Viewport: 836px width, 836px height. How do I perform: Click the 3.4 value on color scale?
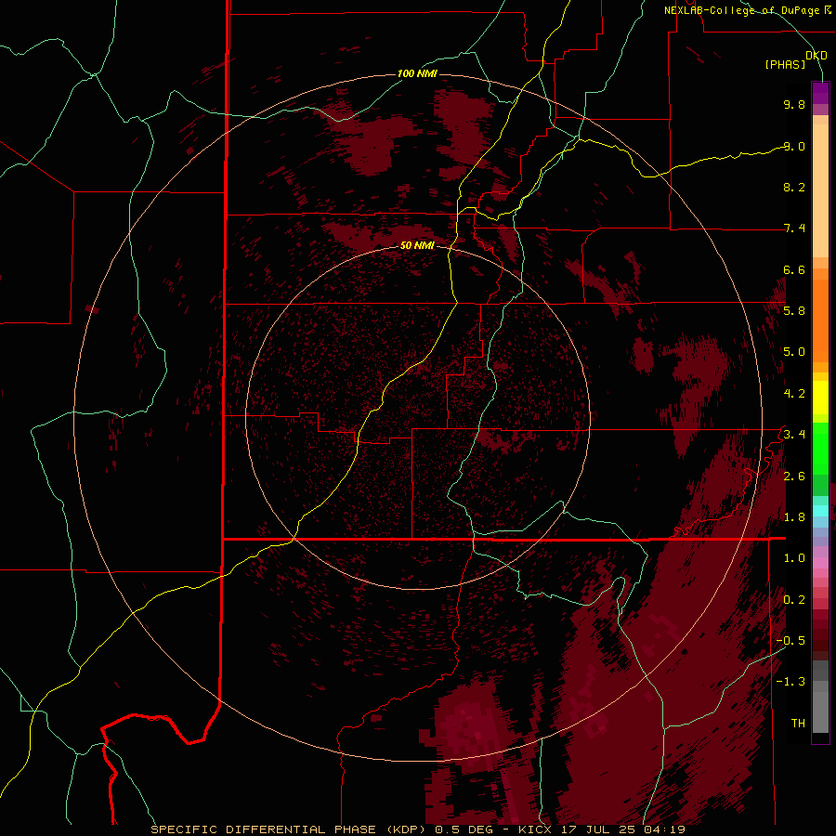(794, 435)
